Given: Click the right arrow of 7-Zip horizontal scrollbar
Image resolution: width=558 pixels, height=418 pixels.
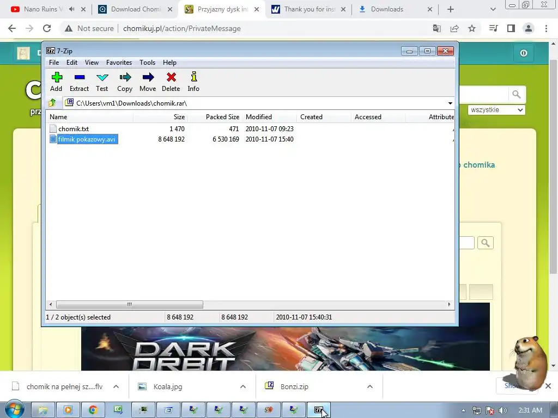Looking at the screenshot, I should (x=449, y=304).
